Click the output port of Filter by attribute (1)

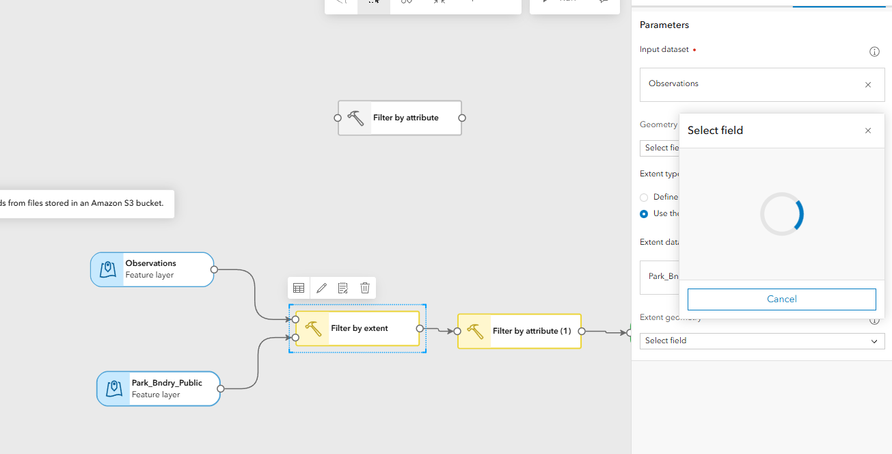pyautogui.click(x=582, y=331)
